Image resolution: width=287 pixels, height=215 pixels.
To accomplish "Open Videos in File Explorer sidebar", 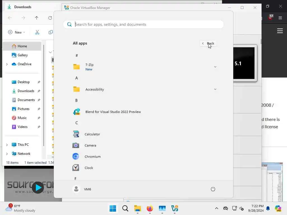I will click(x=22, y=127).
